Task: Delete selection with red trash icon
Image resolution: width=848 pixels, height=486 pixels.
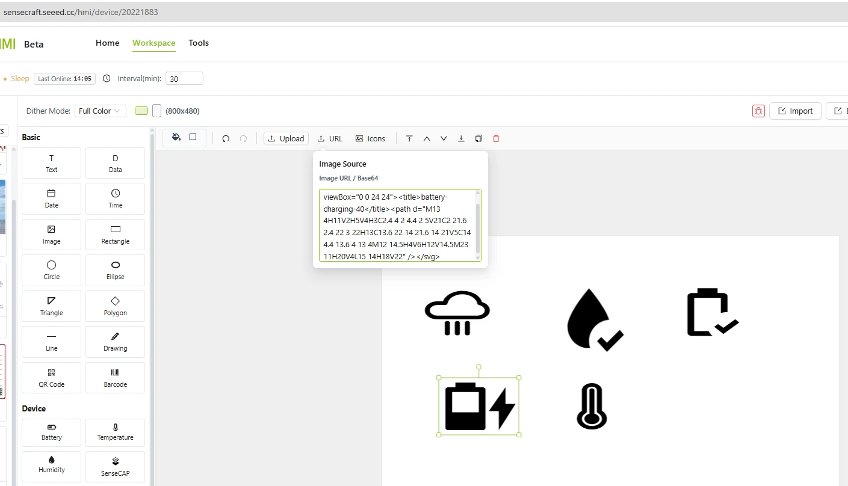Action: coord(496,138)
